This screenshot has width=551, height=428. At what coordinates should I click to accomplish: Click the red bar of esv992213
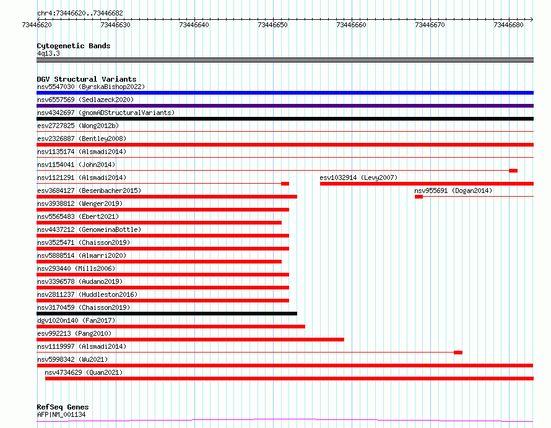(190, 340)
